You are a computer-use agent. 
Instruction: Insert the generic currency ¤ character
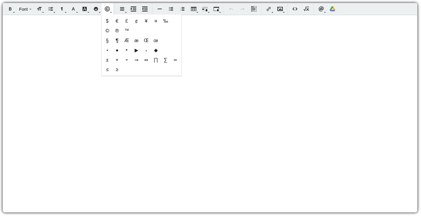156,21
